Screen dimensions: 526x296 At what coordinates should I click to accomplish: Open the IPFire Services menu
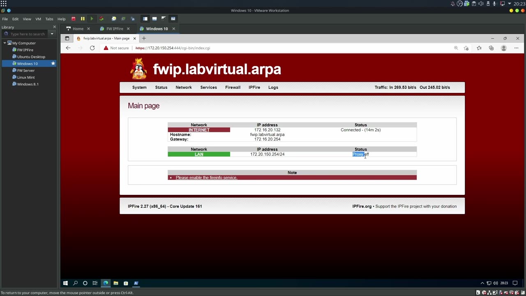[x=208, y=87]
